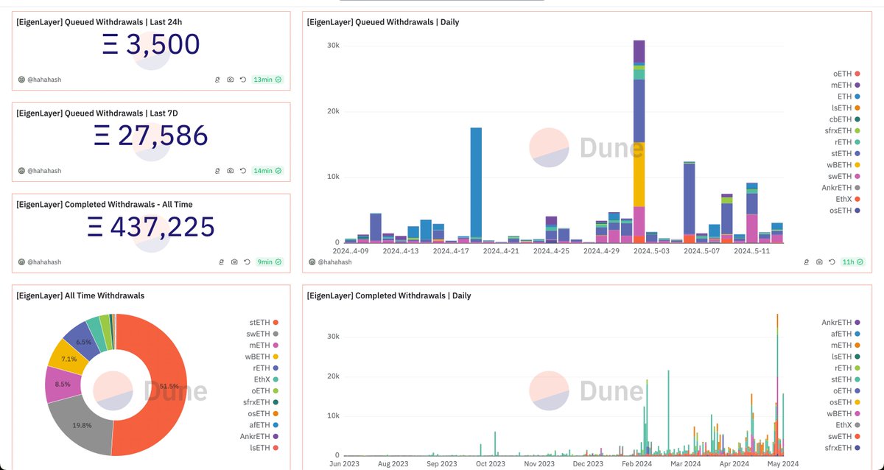
Task: Refresh the Queued Withdrawals Last 7D card
Action: 243,171
